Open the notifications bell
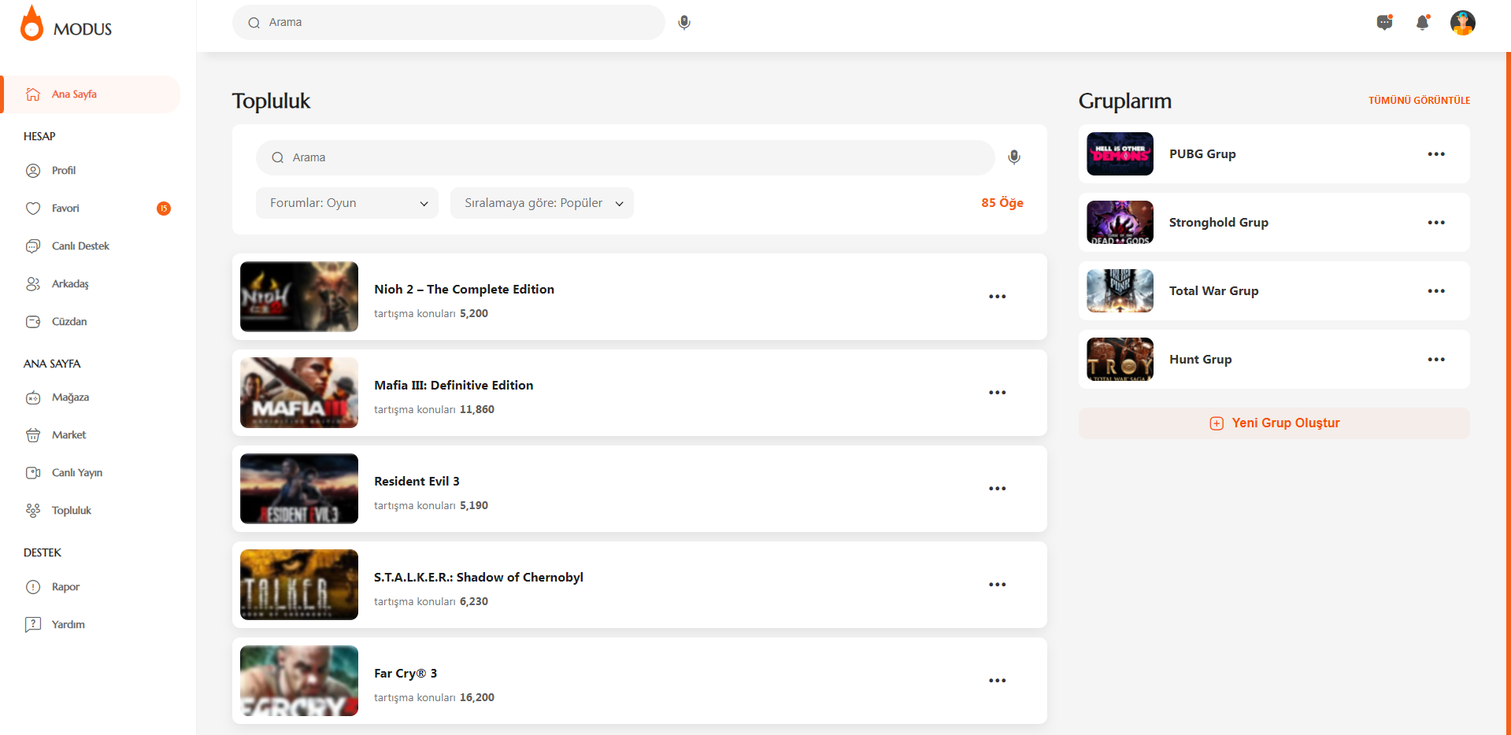 [1422, 23]
